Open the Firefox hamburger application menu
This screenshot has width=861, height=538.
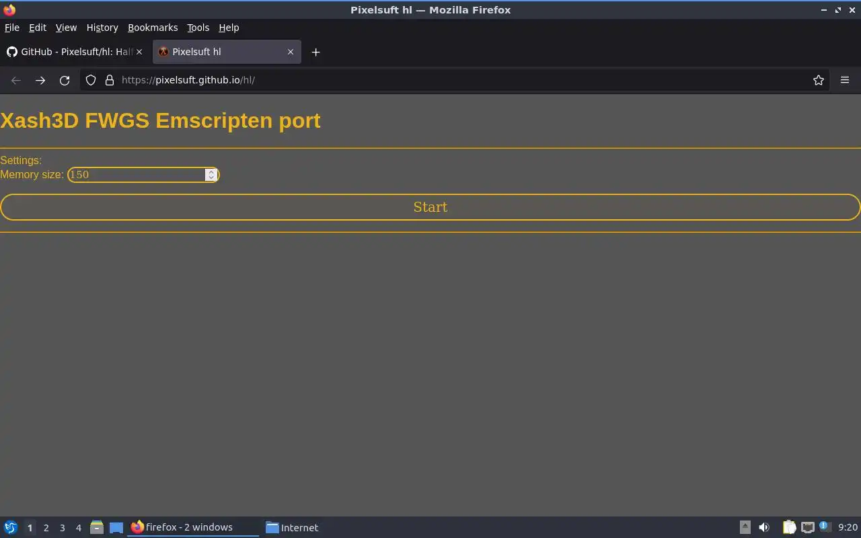pos(845,80)
